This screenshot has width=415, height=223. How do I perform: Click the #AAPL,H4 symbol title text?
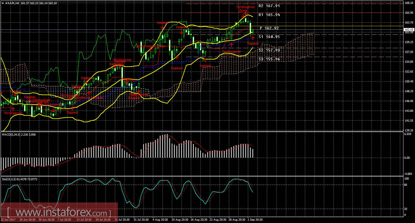pos(12,3)
